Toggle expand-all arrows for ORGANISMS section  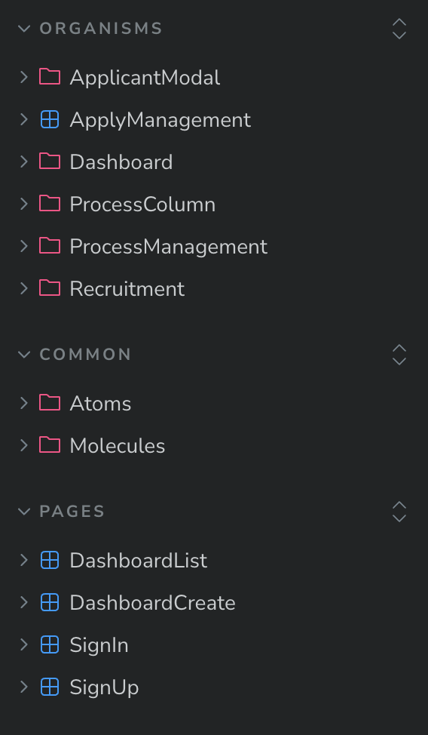coord(399,29)
